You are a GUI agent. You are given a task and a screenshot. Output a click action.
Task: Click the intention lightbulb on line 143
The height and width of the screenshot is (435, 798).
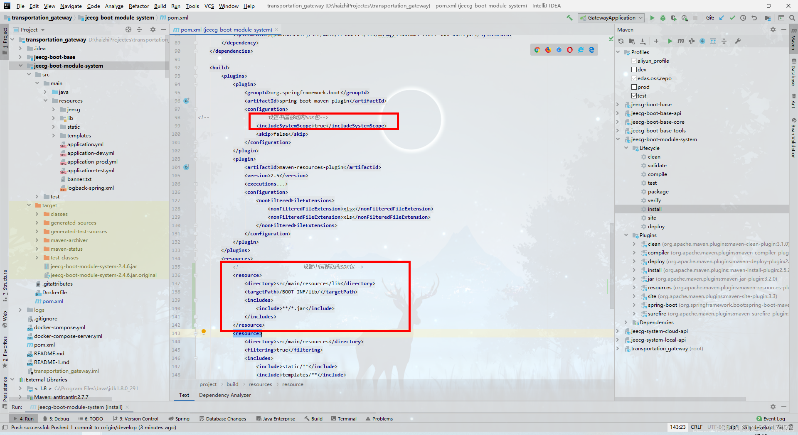(x=204, y=332)
